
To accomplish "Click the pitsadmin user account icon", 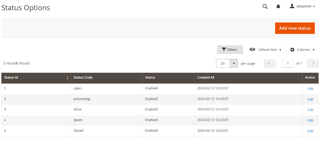I will (292, 6).
